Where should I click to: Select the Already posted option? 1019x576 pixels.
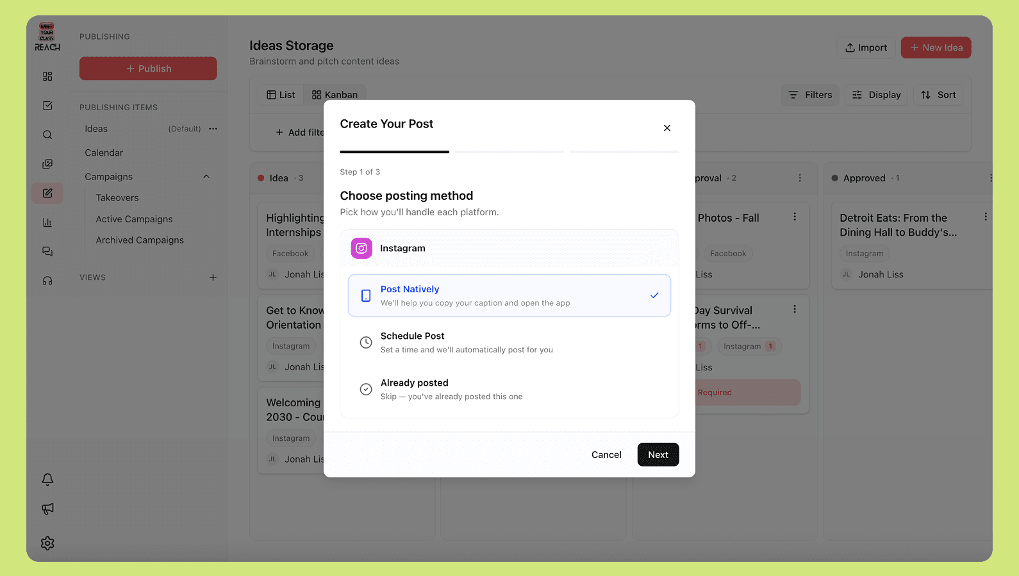pos(509,389)
